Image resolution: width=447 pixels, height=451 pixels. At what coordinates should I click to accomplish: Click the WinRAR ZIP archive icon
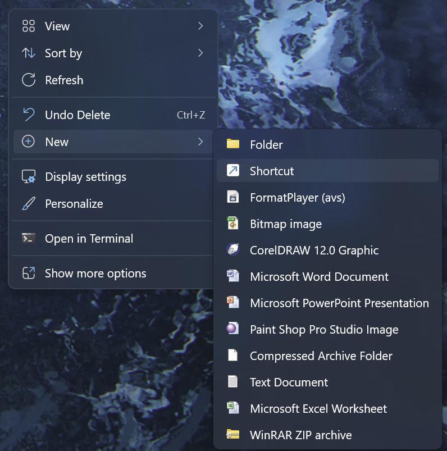coord(232,434)
